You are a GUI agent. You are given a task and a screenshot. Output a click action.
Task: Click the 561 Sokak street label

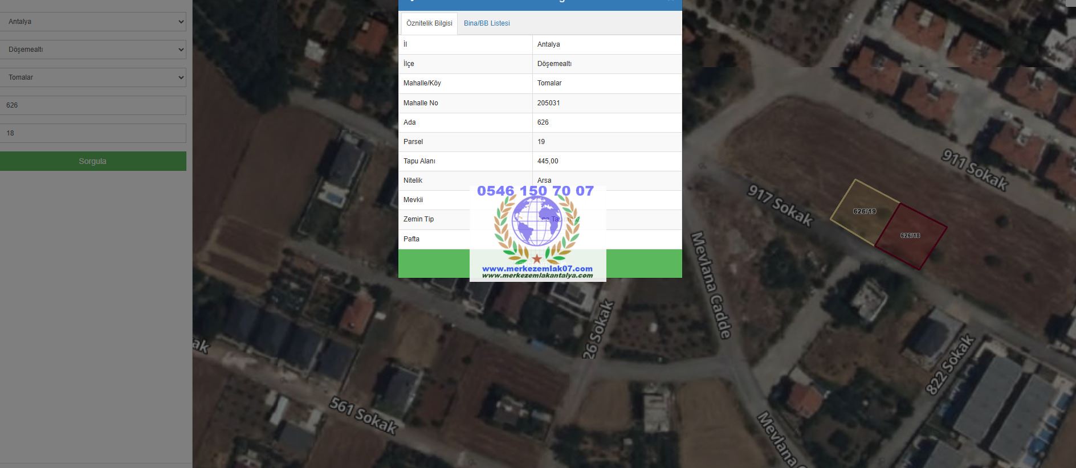(363, 416)
